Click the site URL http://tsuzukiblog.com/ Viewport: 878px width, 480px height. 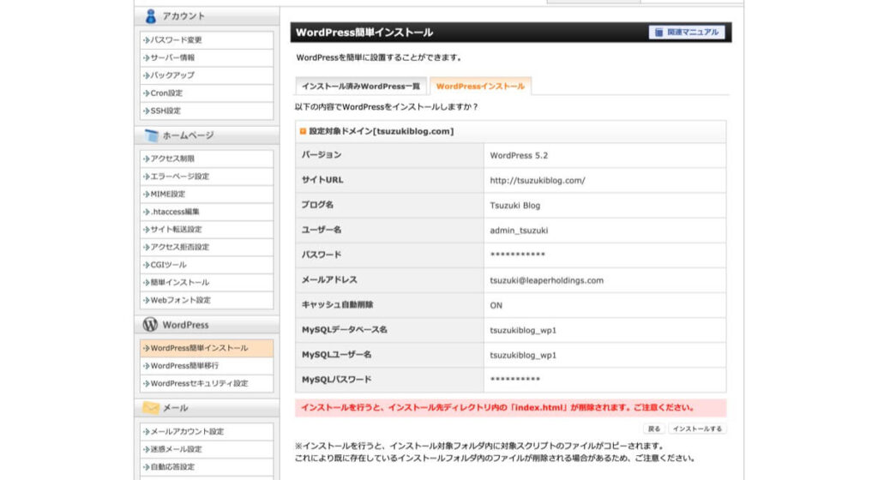coord(537,181)
